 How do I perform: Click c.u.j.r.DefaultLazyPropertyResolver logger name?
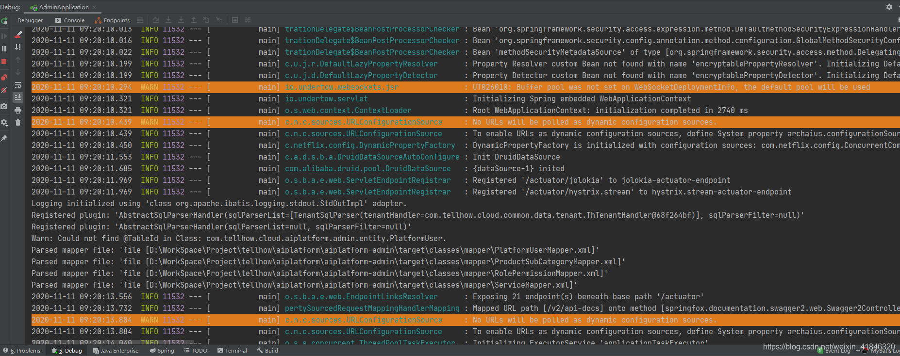[x=361, y=64]
